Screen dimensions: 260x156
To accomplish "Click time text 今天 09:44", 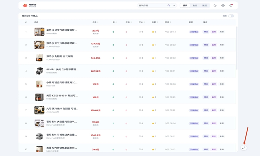I will [x=170, y=32].
